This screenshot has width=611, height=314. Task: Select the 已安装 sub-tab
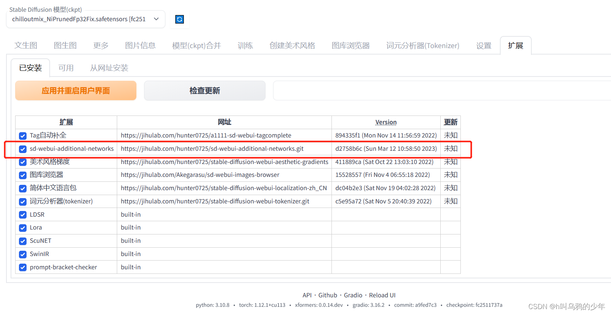(x=30, y=68)
